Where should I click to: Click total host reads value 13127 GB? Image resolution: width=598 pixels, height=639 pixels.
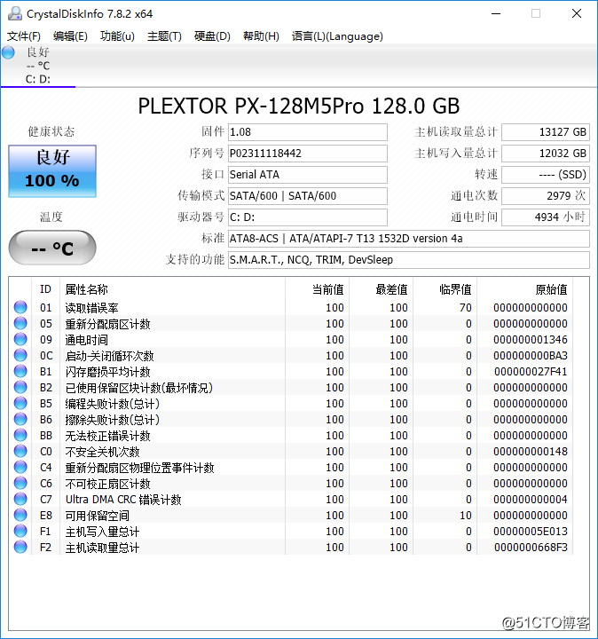pyautogui.click(x=546, y=132)
